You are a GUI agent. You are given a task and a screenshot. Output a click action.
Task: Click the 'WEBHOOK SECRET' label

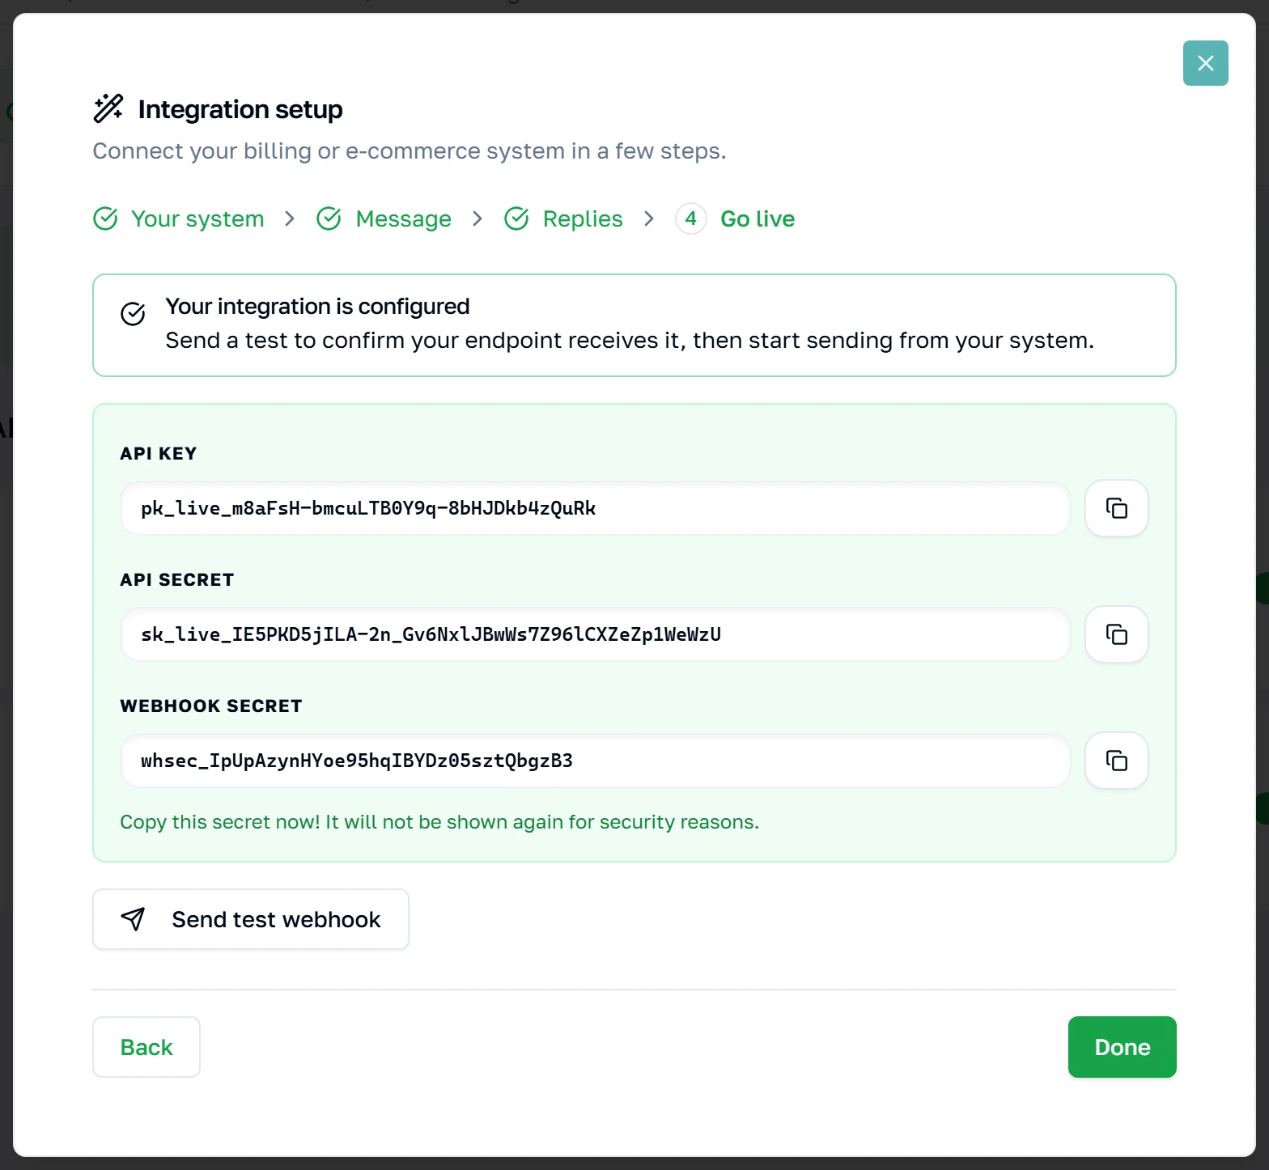(x=211, y=706)
